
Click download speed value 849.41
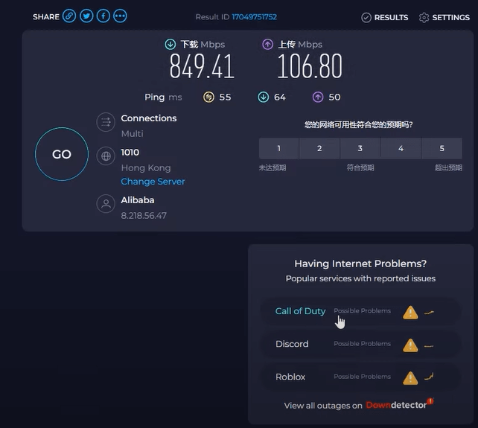point(202,66)
